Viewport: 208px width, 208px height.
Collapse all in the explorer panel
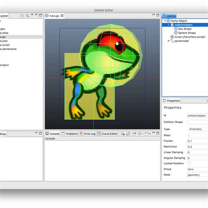coord(22,16)
